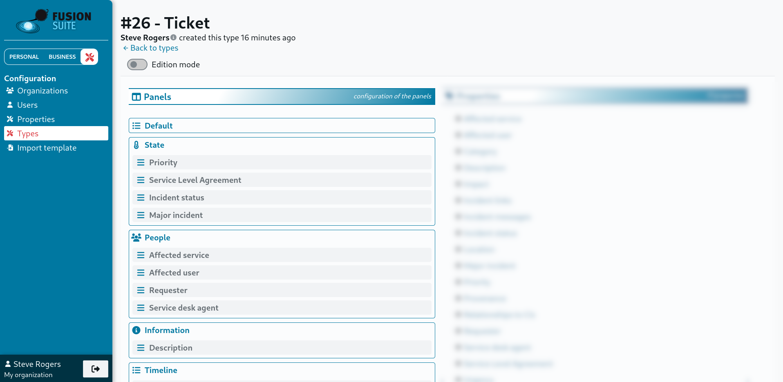Switch to the BUSINESS tab

point(62,57)
